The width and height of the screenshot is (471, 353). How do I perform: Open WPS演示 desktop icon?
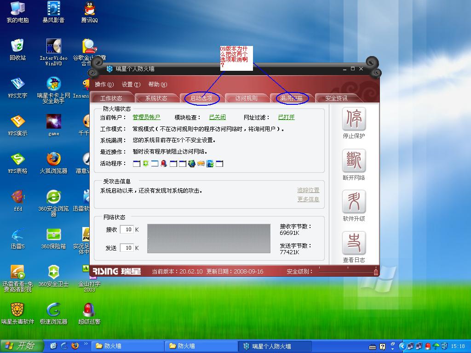[18, 125]
